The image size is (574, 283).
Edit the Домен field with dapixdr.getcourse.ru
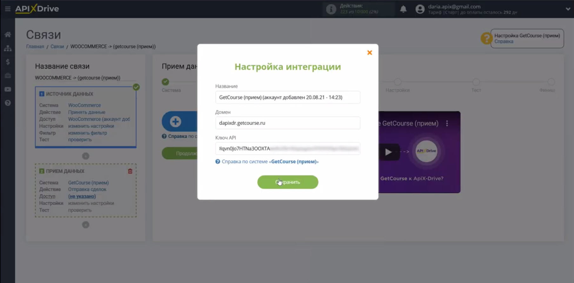pyautogui.click(x=288, y=123)
